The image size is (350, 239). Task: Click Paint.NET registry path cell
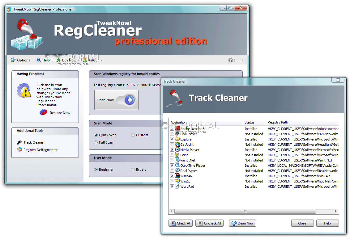pyautogui.click(x=300, y=160)
